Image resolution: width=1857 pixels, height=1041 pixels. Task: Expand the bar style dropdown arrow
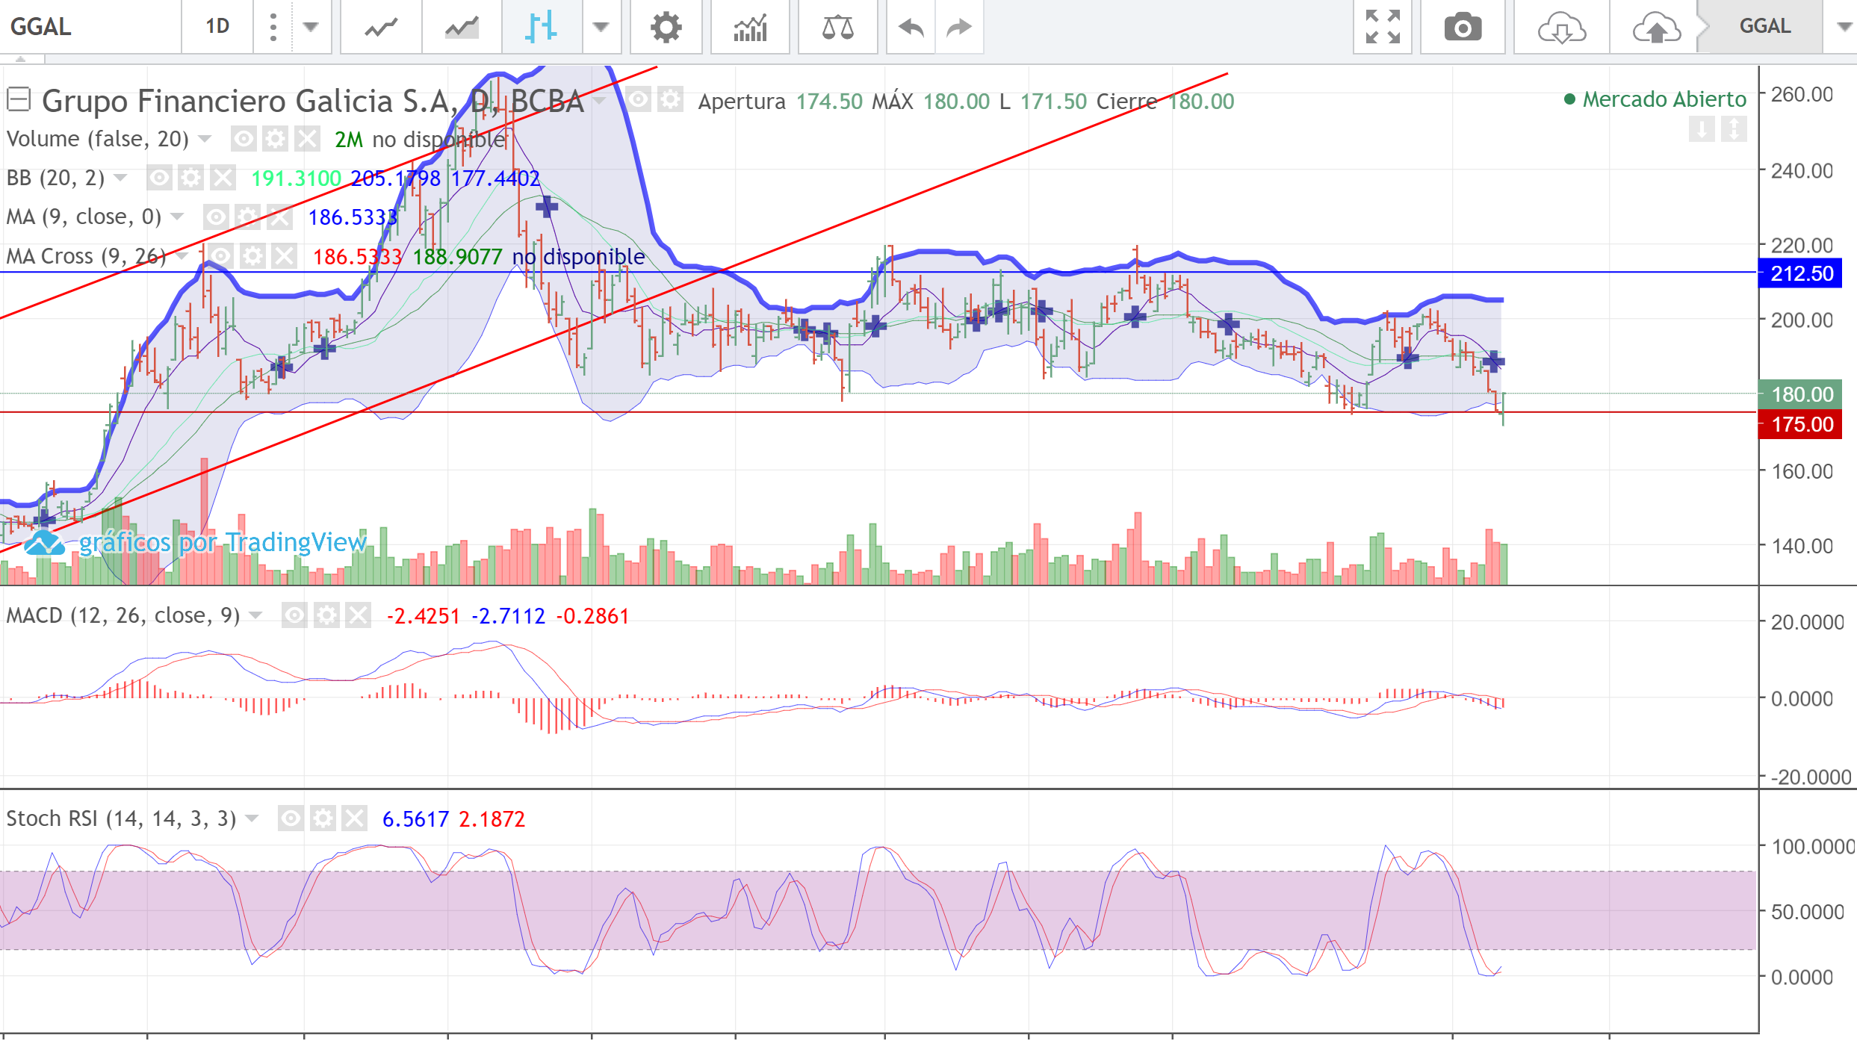(601, 28)
